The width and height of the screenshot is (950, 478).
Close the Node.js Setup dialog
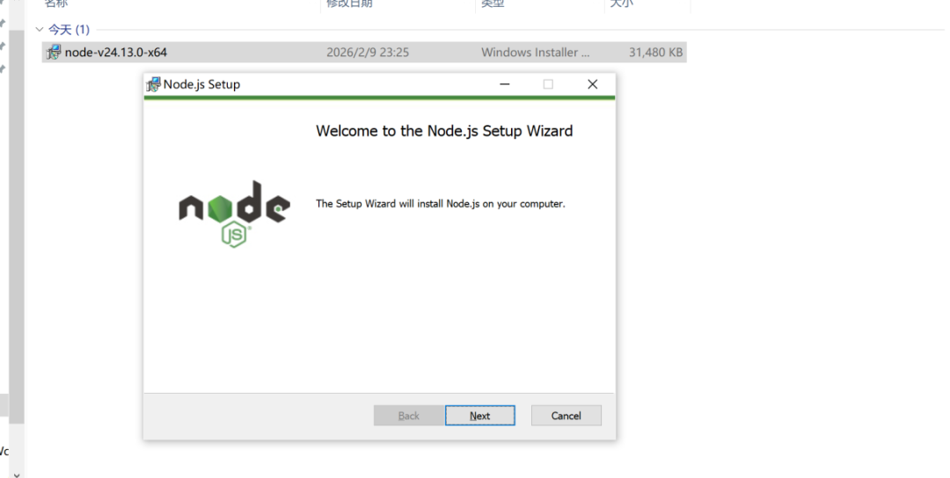coord(593,84)
